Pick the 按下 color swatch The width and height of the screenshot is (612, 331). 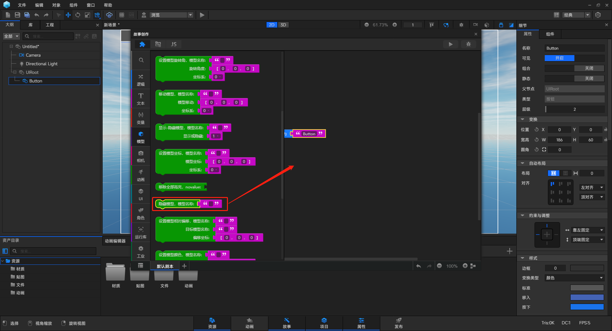587,307
